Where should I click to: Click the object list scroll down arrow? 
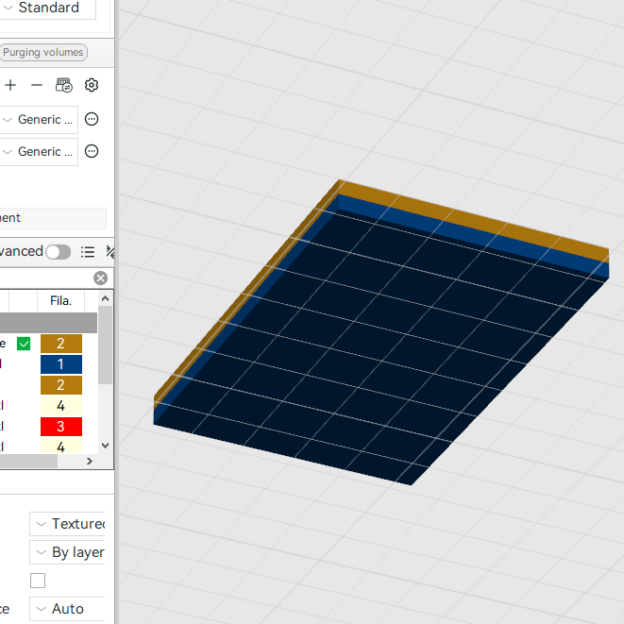[106, 446]
